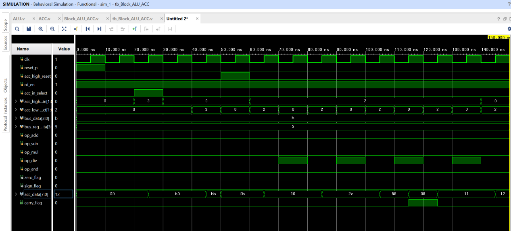This screenshot has height=231, width=511.
Task: Close the ALU.v tab
Action: [x=34, y=19]
